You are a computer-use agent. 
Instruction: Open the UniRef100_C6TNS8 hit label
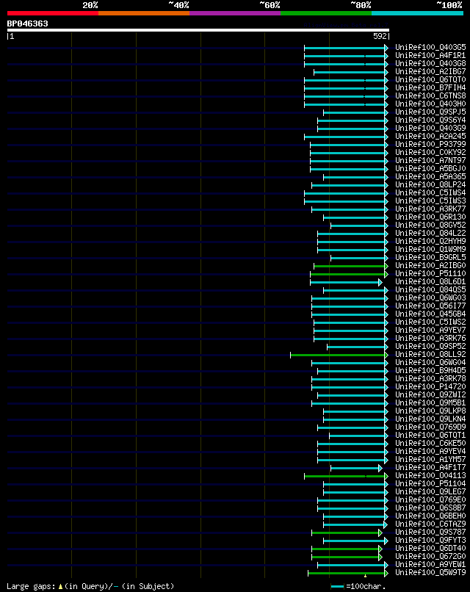tap(430, 96)
